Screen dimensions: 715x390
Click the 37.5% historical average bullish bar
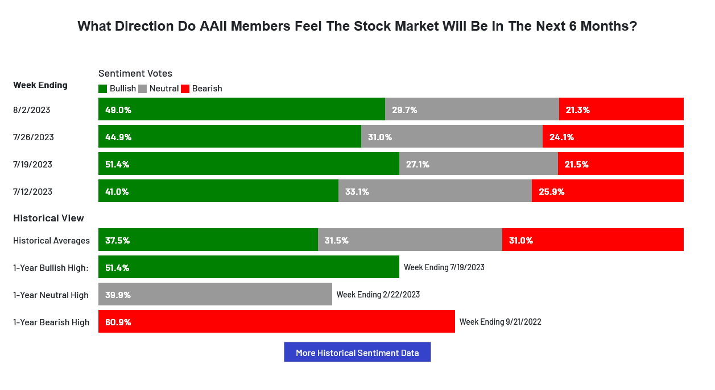click(x=208, y=240)
